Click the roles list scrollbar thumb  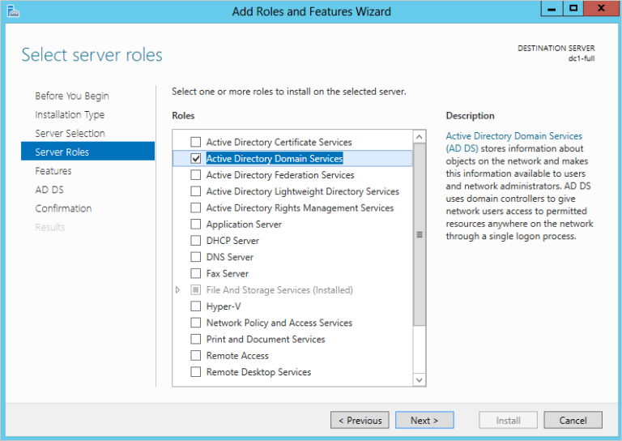point(419,234)
